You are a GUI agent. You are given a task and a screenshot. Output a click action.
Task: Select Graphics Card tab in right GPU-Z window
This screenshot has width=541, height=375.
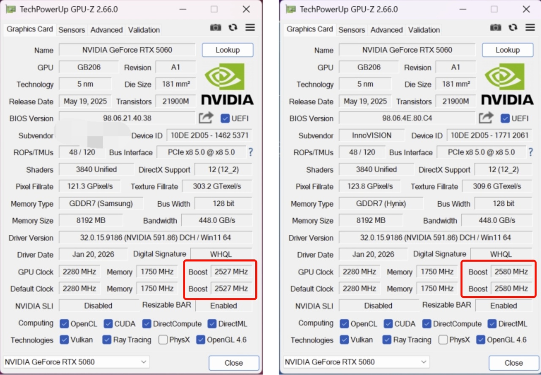point(310,29)
